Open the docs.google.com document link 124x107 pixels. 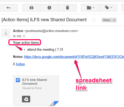[x=74, y=57]
